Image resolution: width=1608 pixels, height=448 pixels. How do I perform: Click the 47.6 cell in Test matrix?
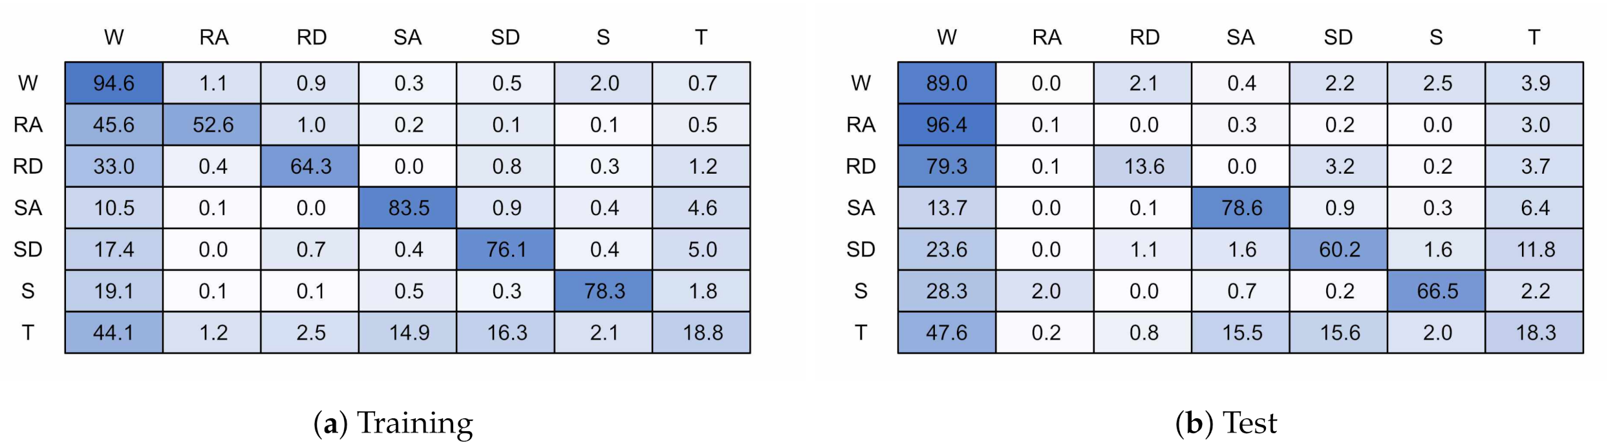947,332
